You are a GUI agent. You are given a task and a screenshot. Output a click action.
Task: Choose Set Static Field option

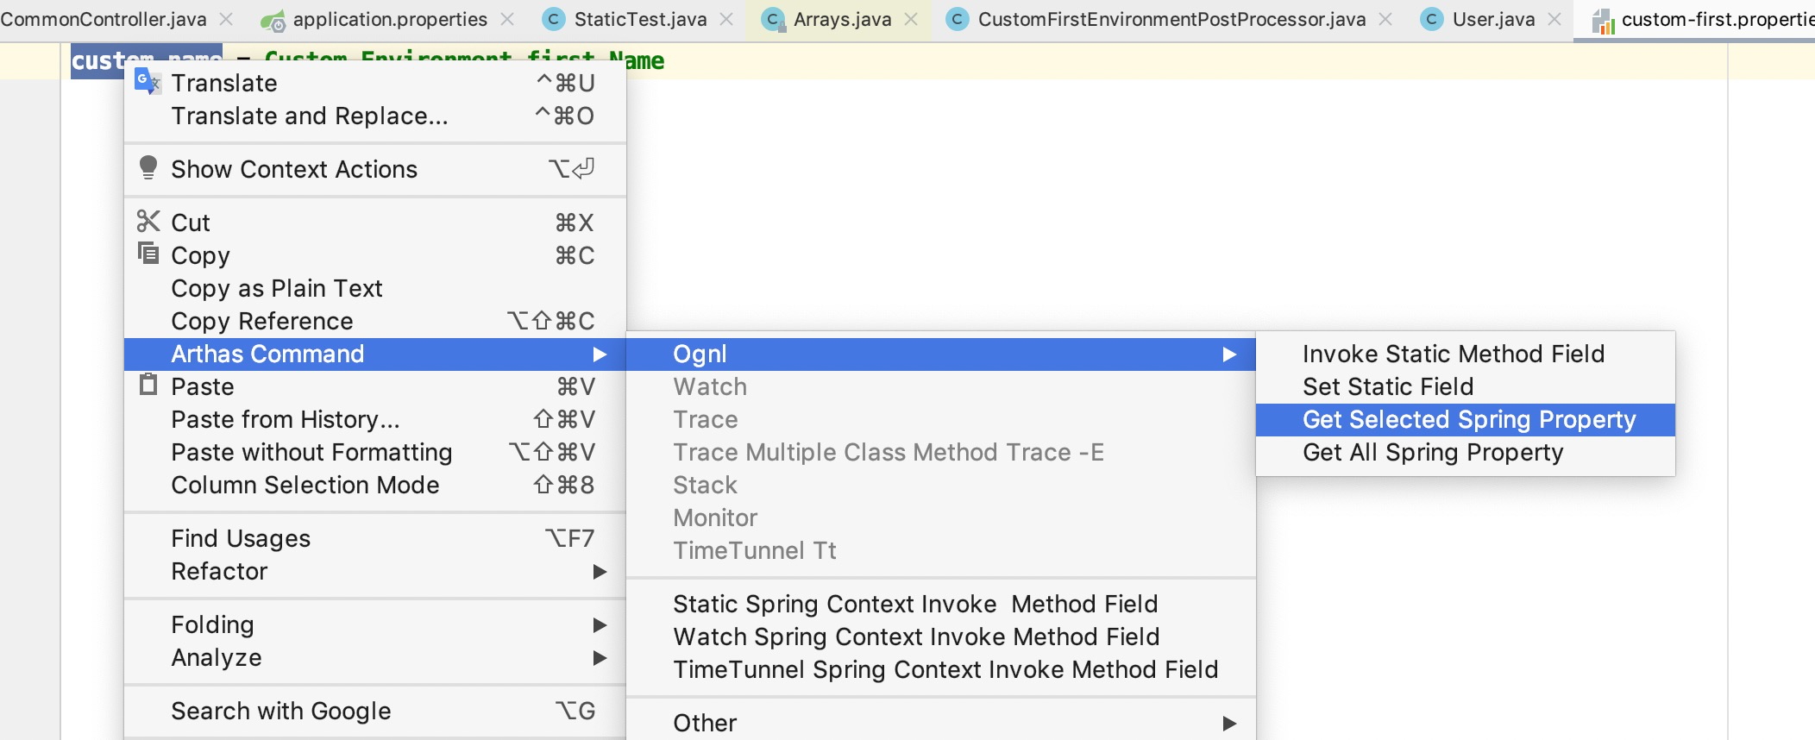click(1387, 387)
